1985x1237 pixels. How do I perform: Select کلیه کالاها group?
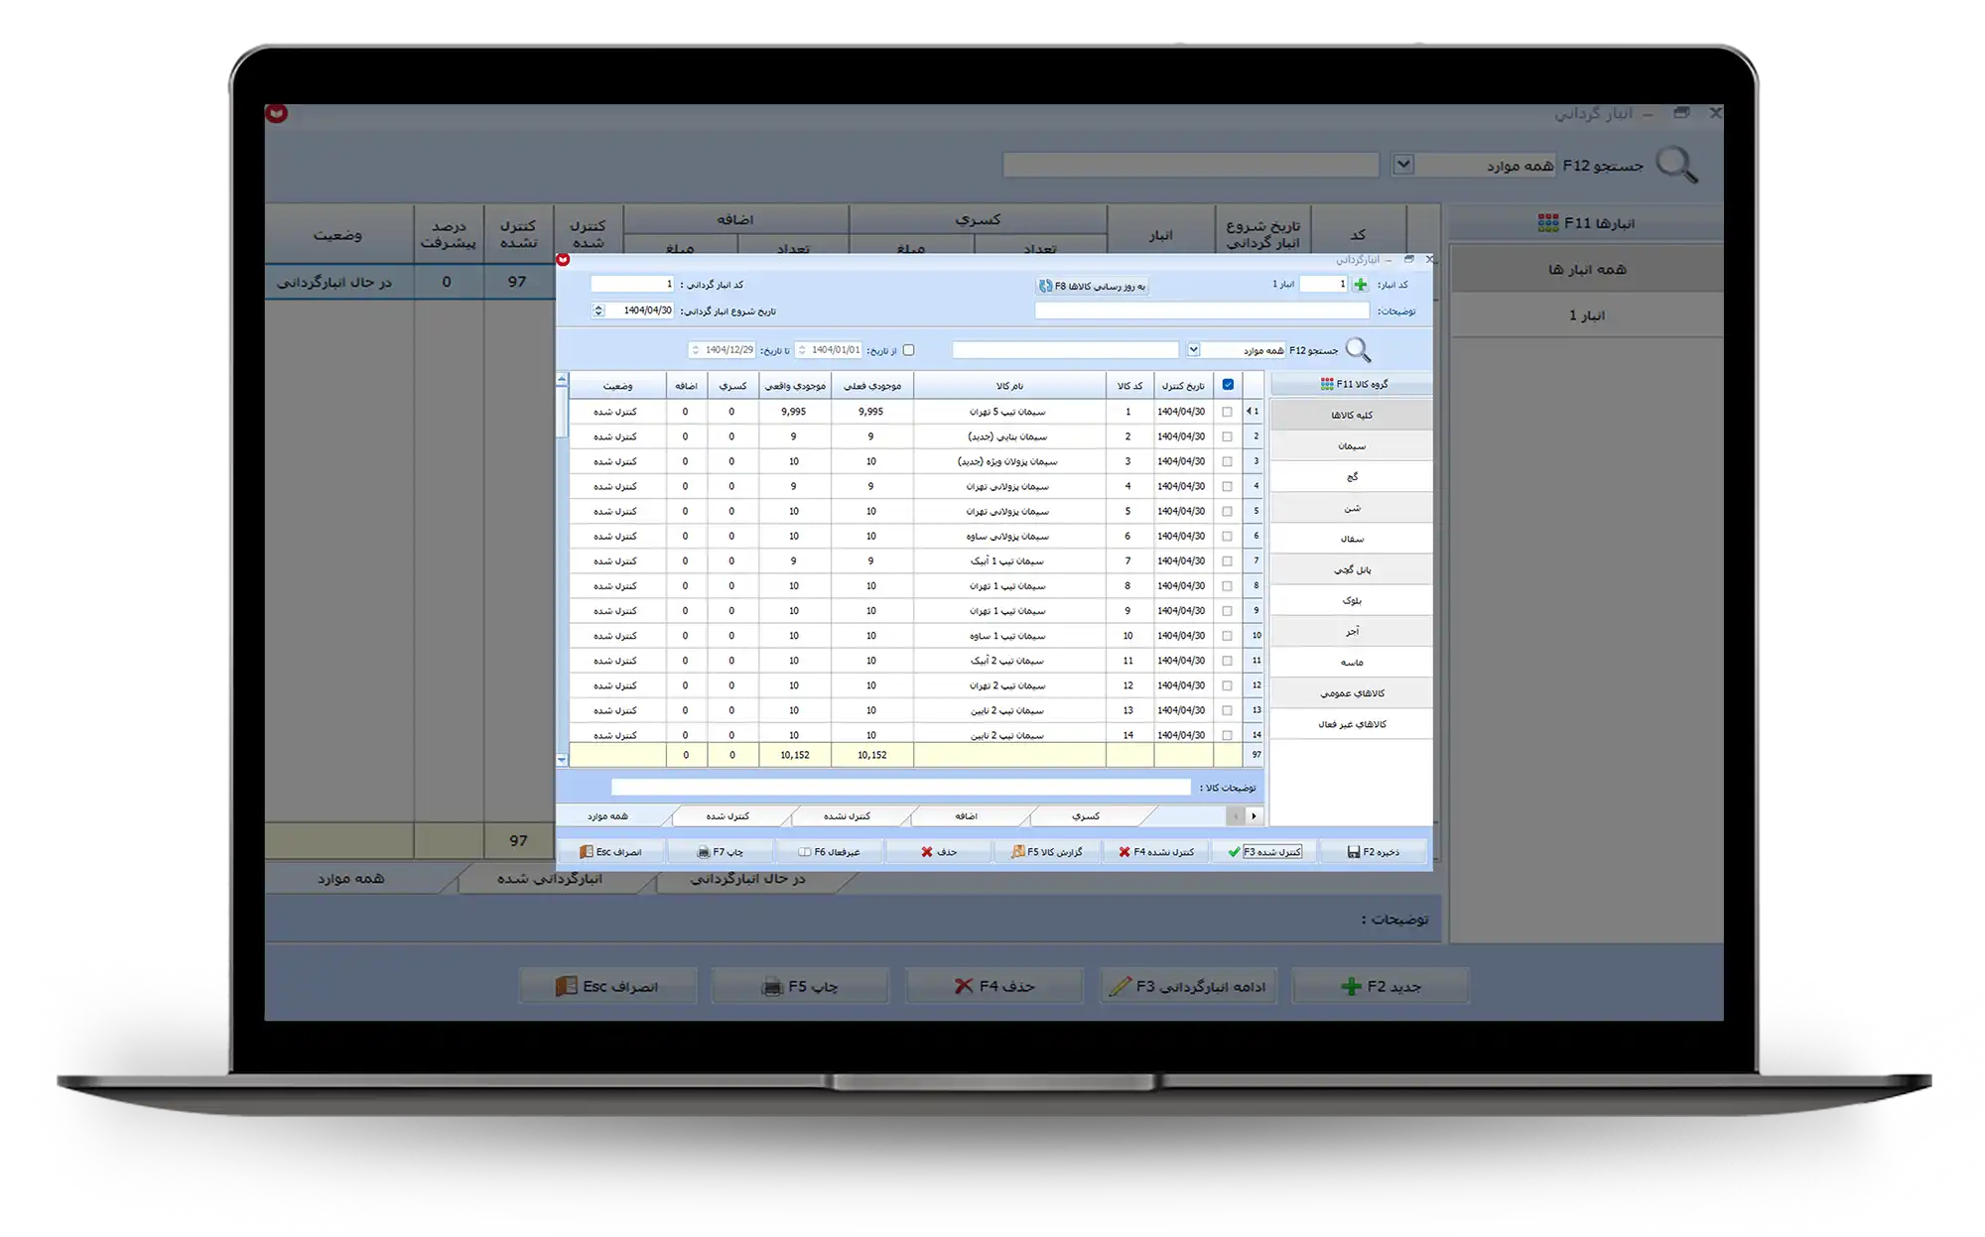(1352, 416)
